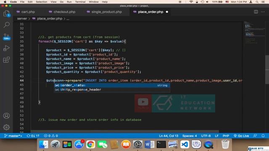This screenshot has height=151, width=269.
Task: Click the master branch indicator
Action: click(13, 136)
